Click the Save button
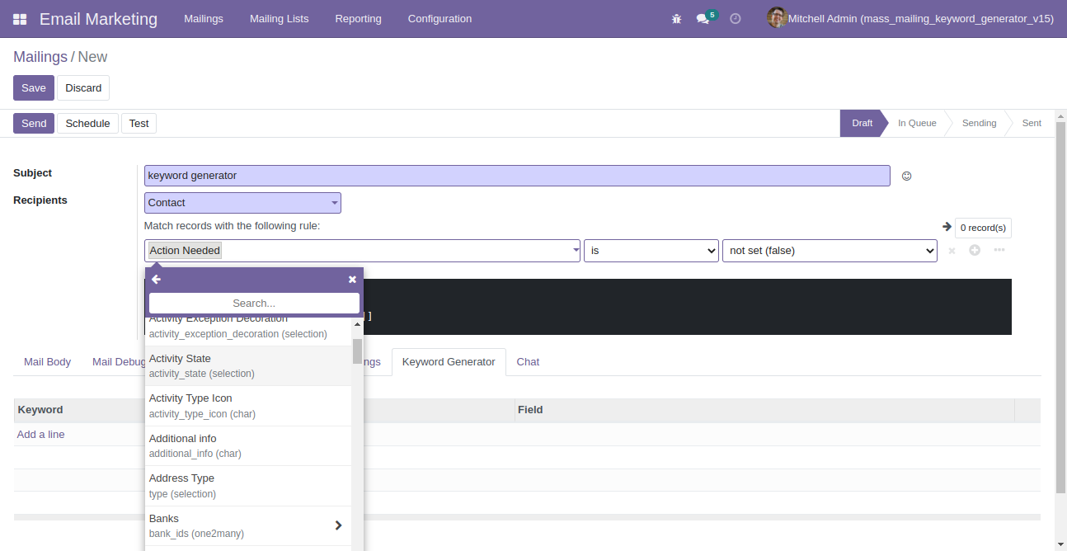 (x=34, y=88)
